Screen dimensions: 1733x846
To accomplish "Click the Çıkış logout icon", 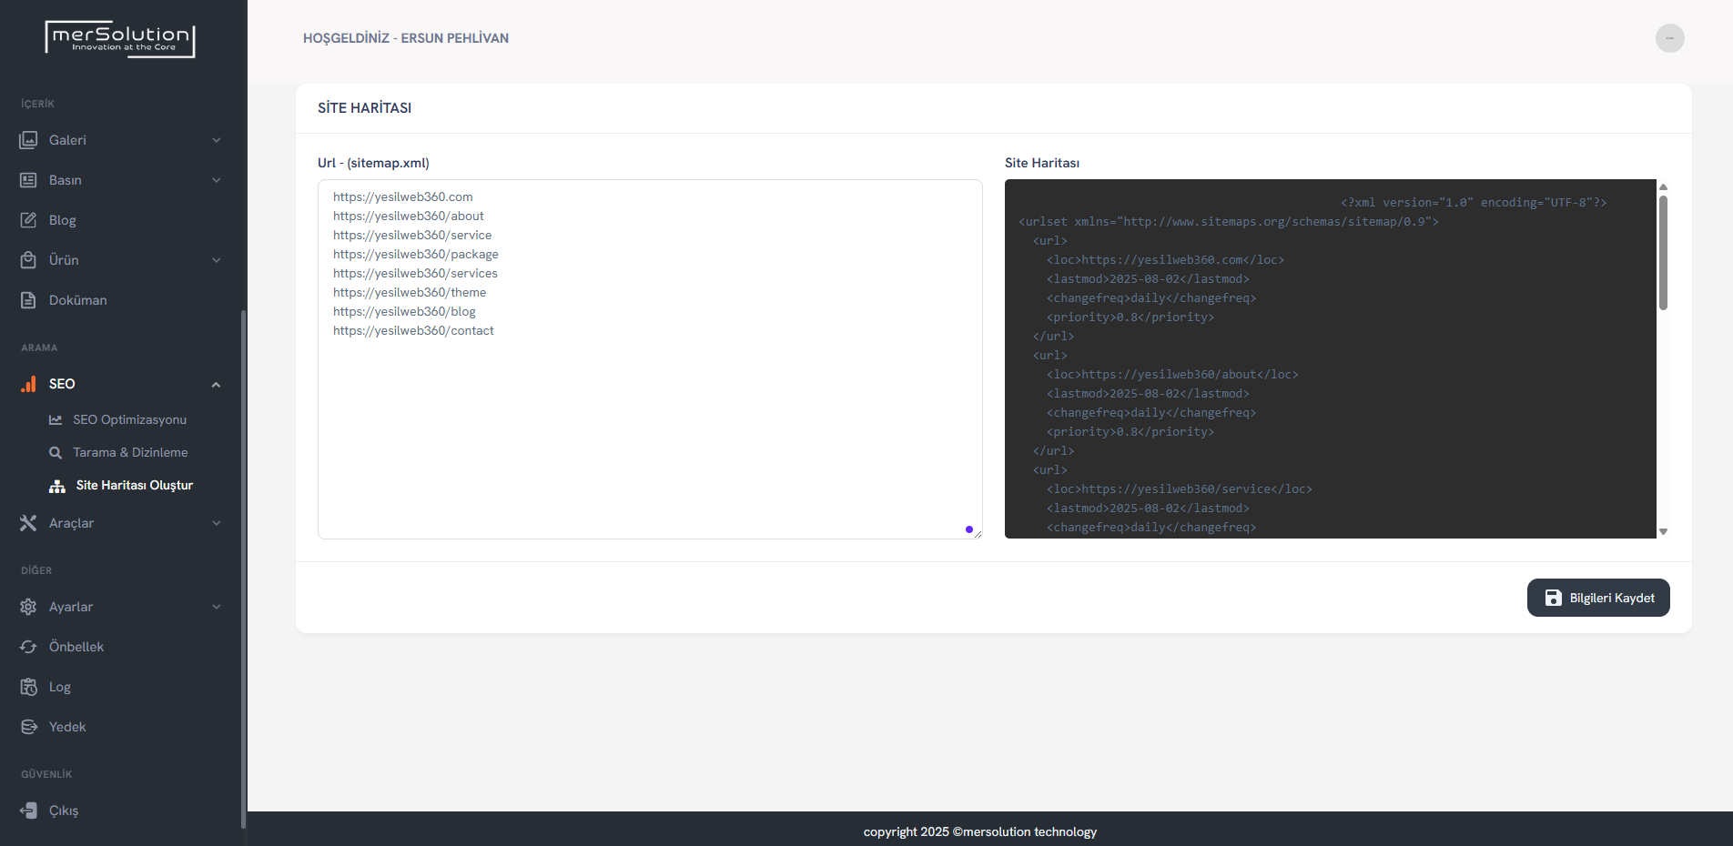I will pyautogui.click(x=28, y=811).
